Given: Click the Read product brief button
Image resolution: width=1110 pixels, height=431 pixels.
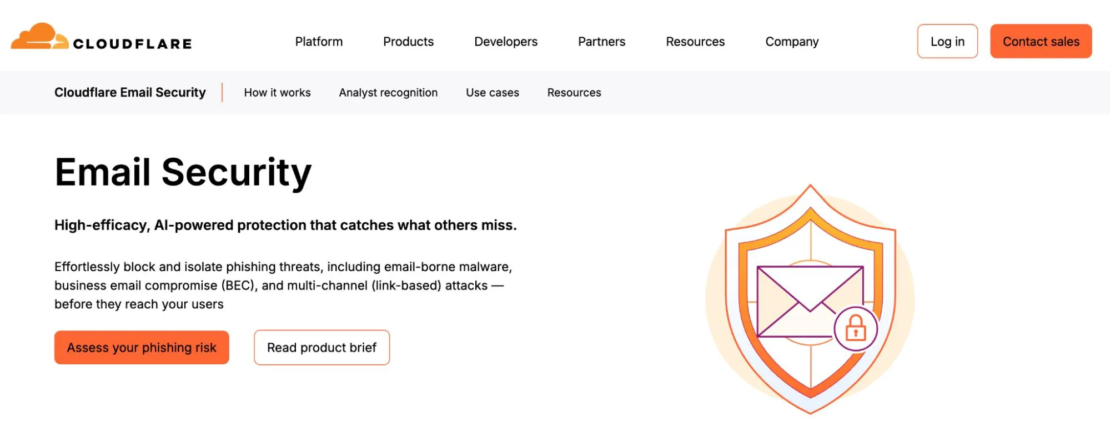Looking at the screenshot, I should tap(322, 347).
